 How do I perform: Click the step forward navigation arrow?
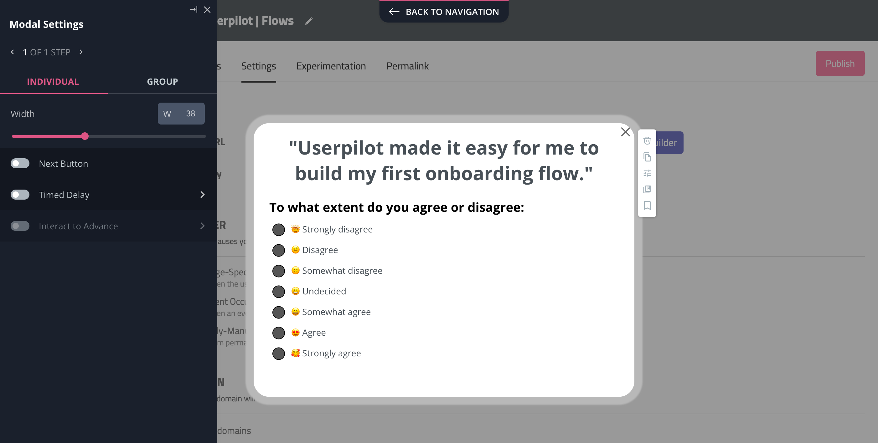point(81,52)
